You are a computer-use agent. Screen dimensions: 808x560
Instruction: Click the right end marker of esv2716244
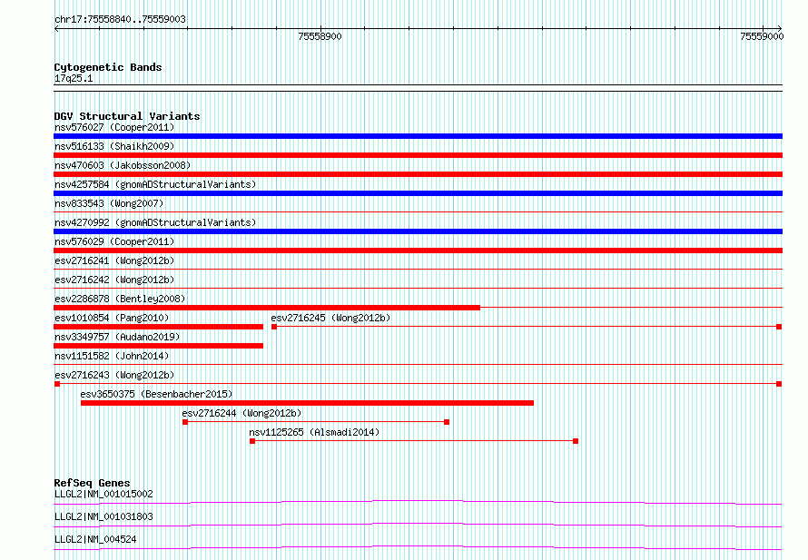click(x=447, y=422)
